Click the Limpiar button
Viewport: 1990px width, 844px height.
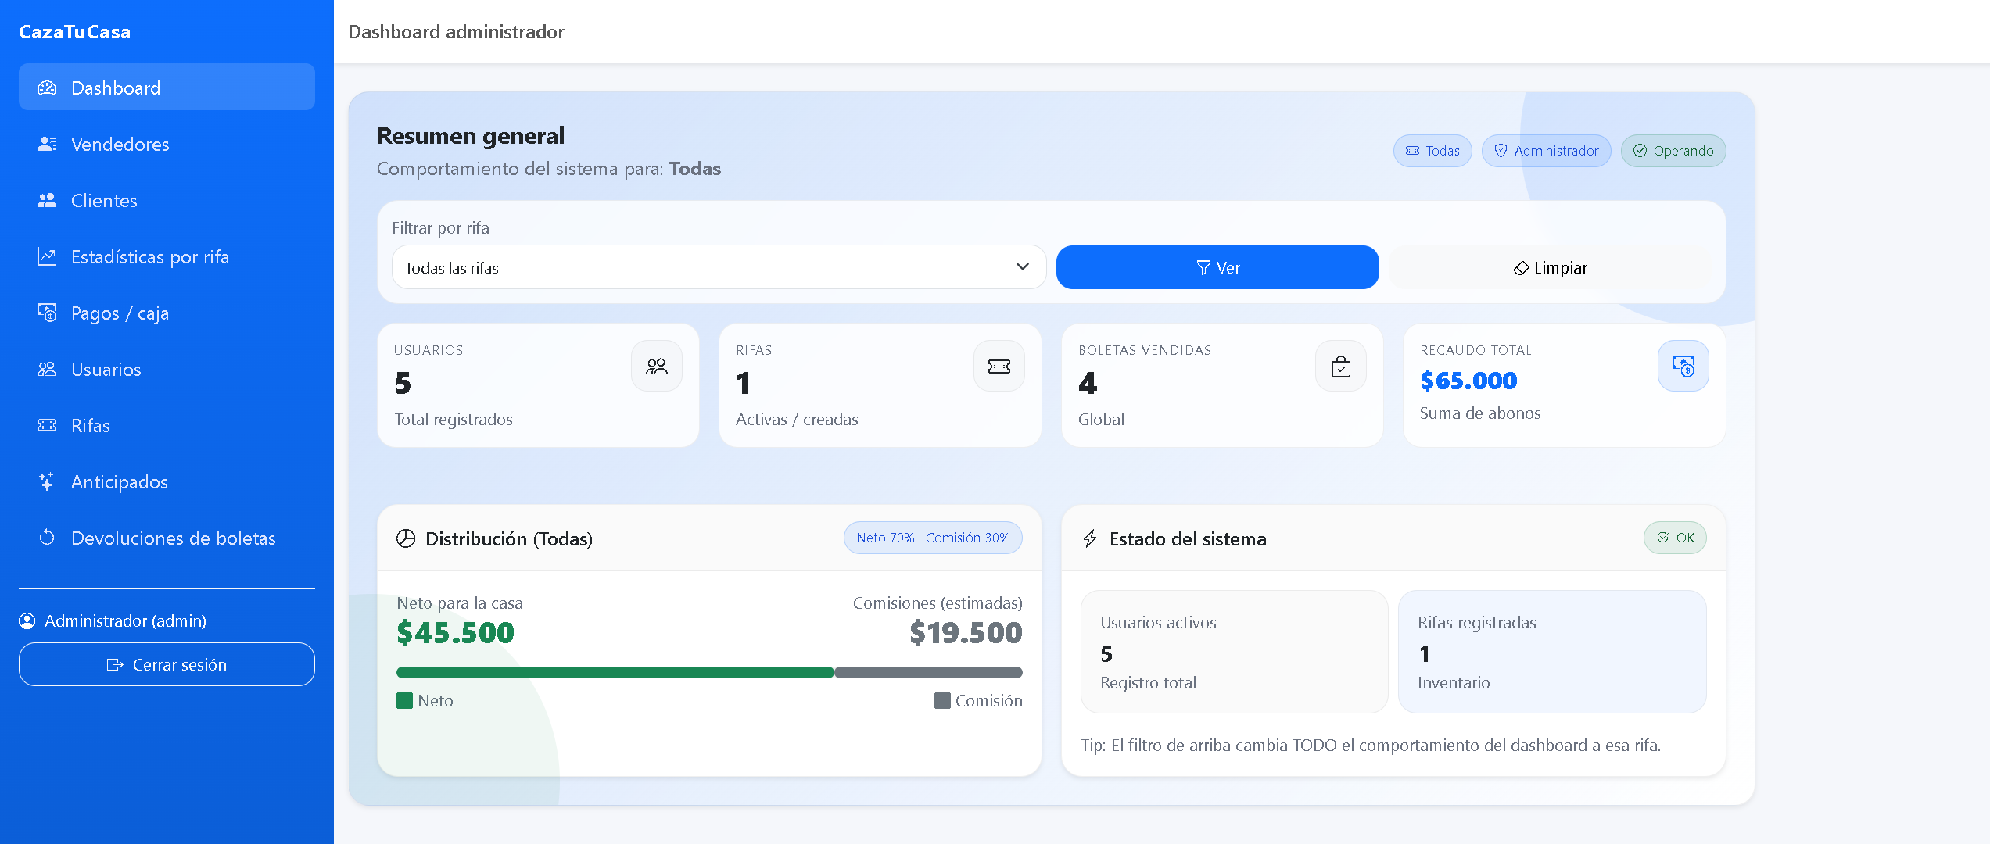1550,267
